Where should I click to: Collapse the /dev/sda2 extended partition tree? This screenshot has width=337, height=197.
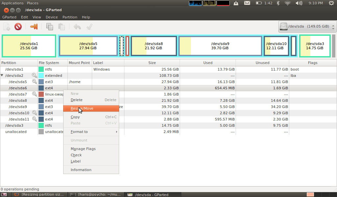pyautogui.click(x=2, y=76)
